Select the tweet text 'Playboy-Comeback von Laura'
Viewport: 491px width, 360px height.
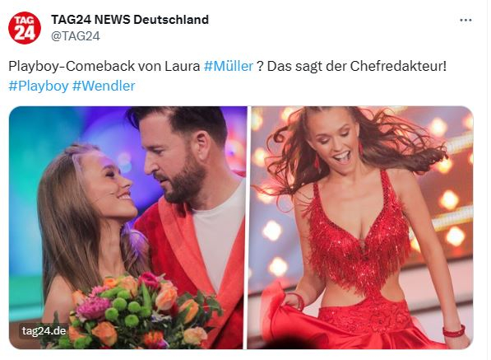pos(104,66)
